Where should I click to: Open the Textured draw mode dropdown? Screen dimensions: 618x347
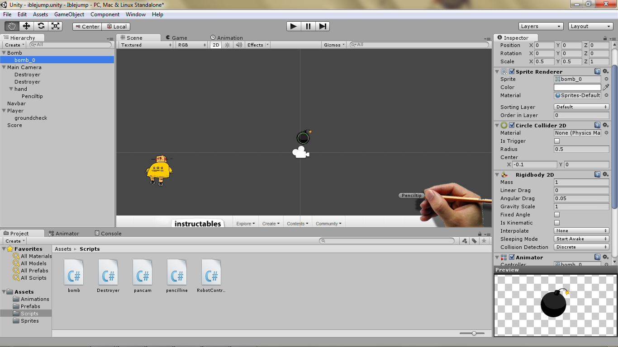coord(147,45)
